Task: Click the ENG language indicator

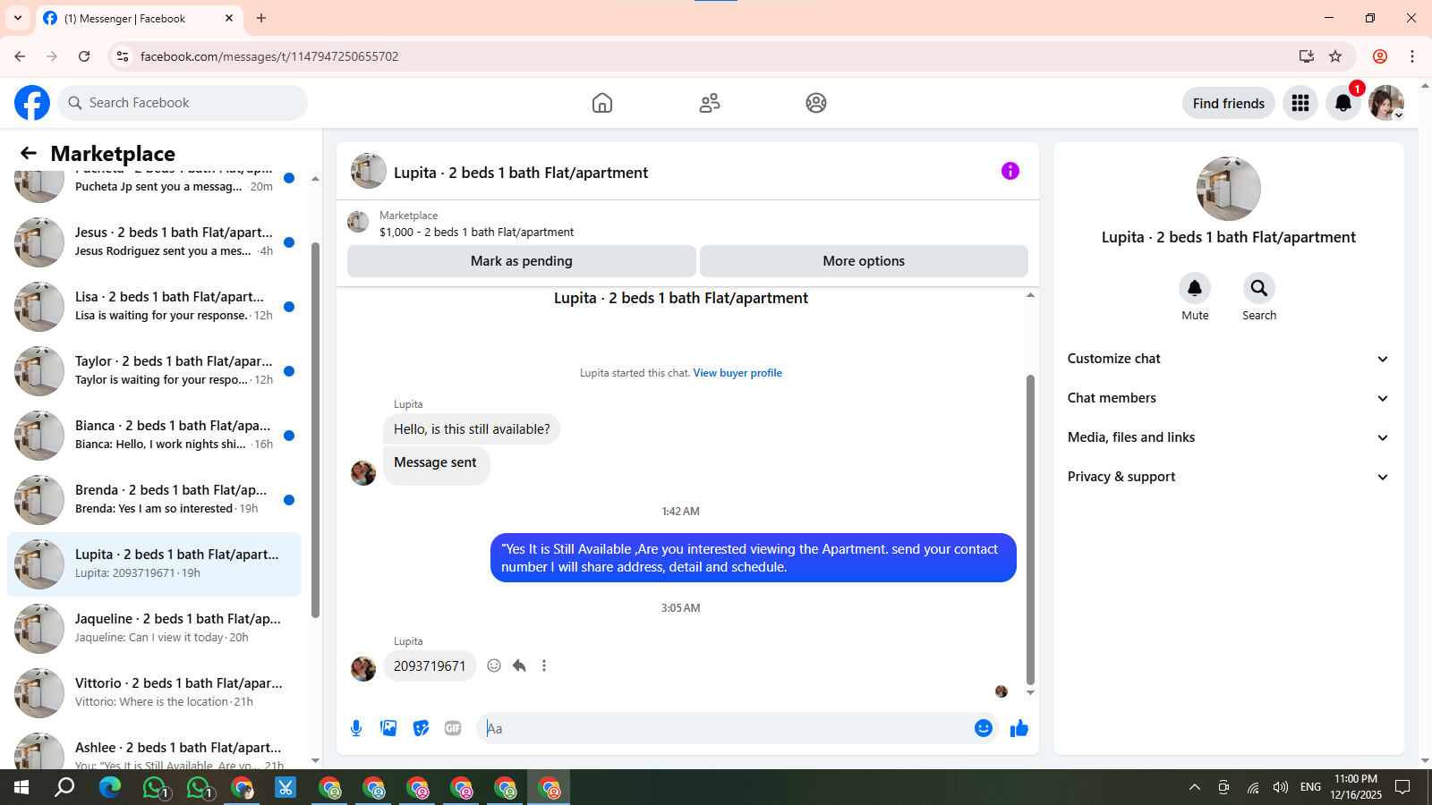Action: pyautogui.click(x=1310, y=787)
